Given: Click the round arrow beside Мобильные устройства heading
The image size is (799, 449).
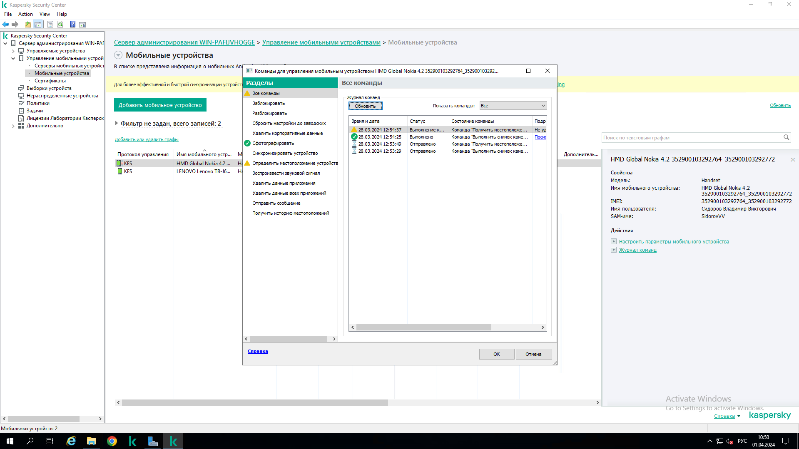Looking at the screenshot, I should (x=118, y=55).
